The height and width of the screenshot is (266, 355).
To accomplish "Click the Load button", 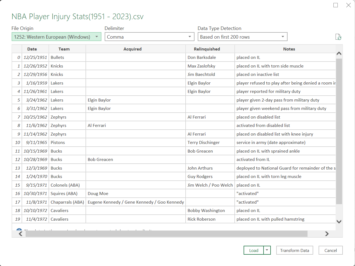I will click(x=253, y=250).
